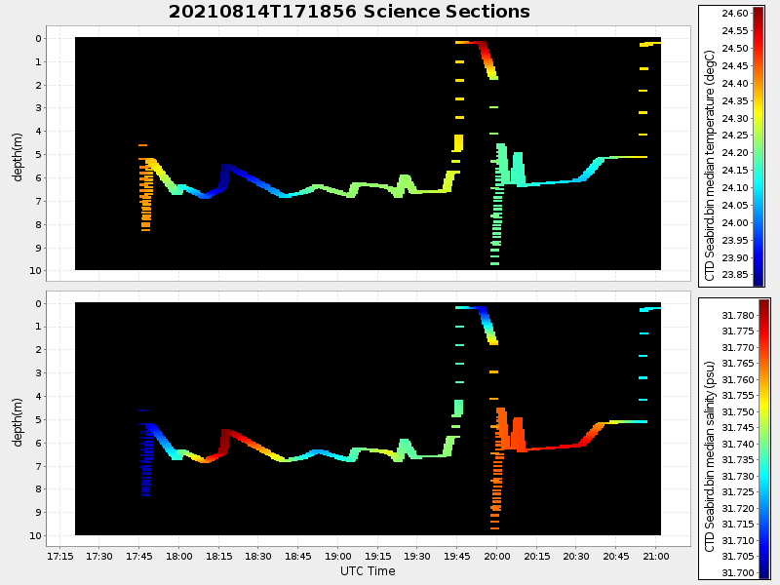Click the 19:00 time axis tick
This screenshot has width=780, height=585.
337,556
